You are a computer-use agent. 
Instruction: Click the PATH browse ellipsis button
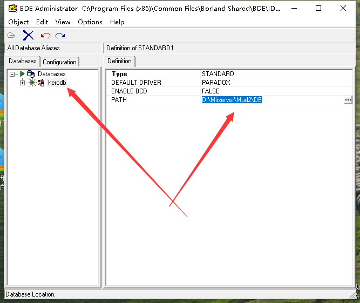coord(348,100)
